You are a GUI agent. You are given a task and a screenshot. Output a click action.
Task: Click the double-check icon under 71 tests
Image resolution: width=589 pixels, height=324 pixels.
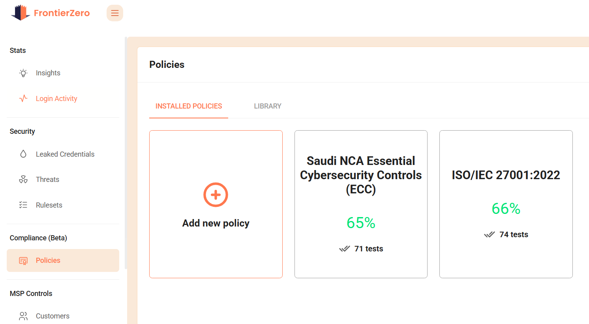click(x=344, y=249)
